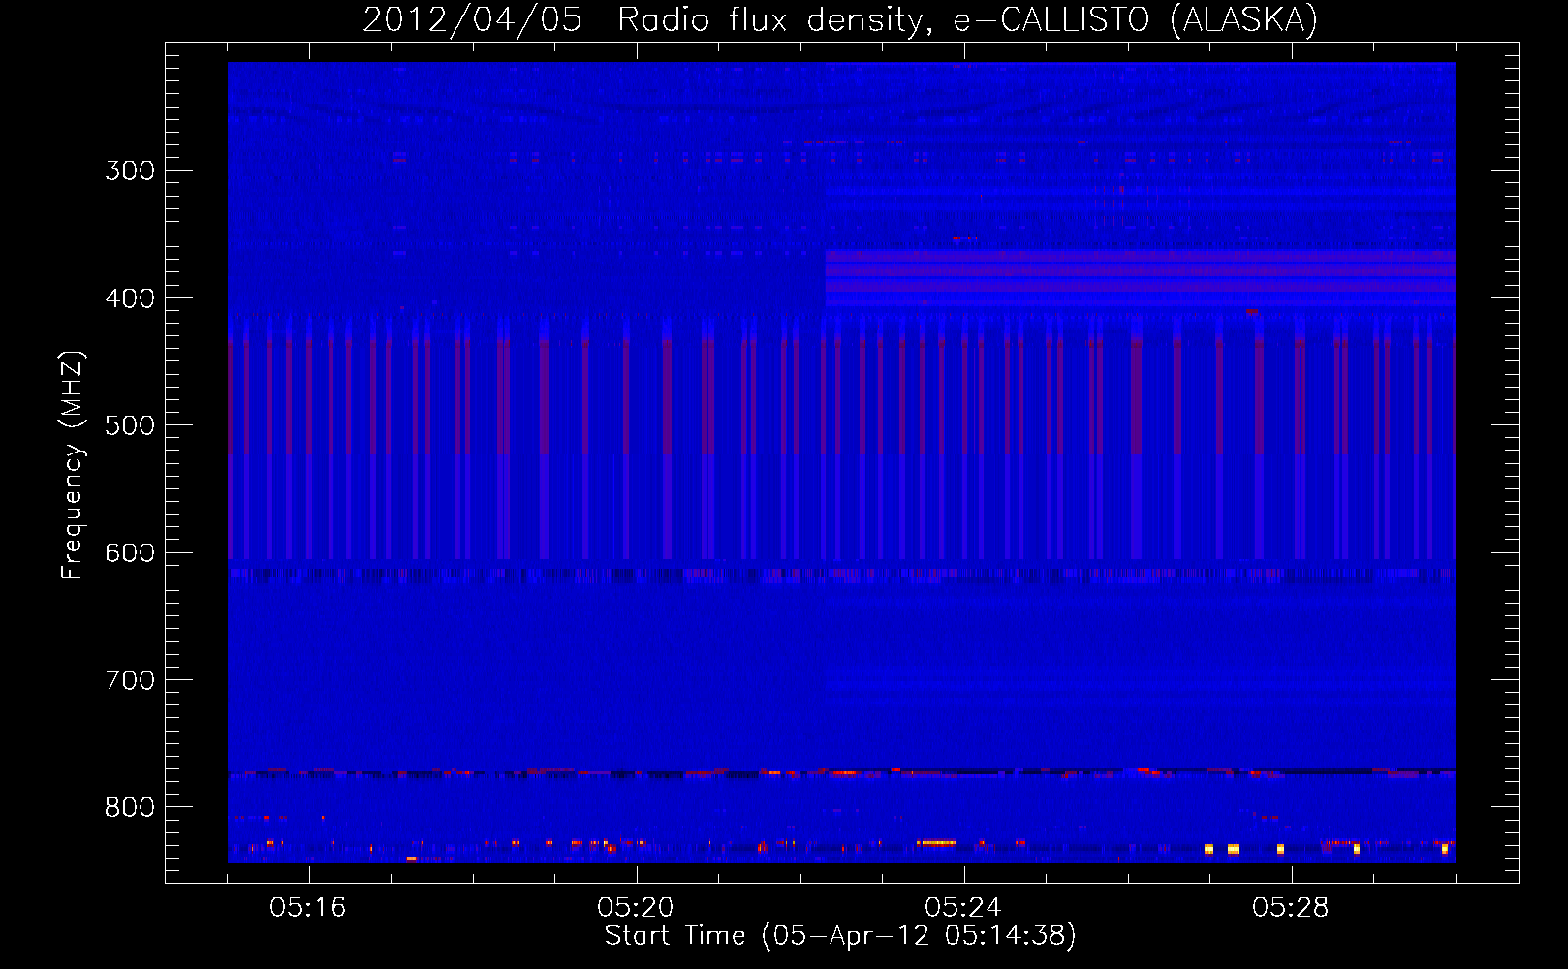1568x969 pixels.
Task: Click the 600 frequency tick label
Action: pos(130,553)
